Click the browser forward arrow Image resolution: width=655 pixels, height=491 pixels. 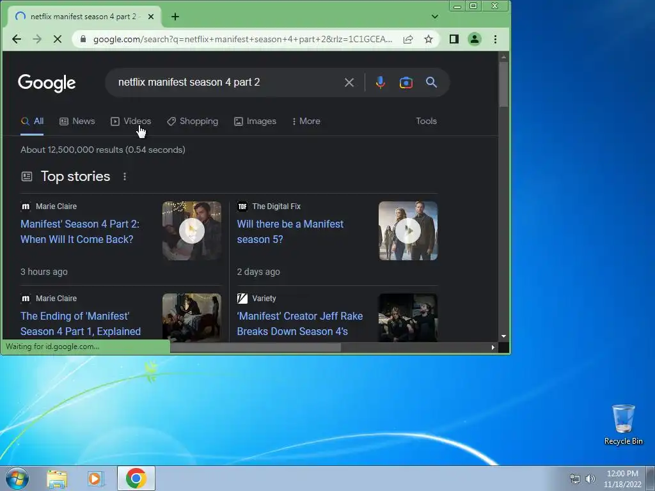37,39
